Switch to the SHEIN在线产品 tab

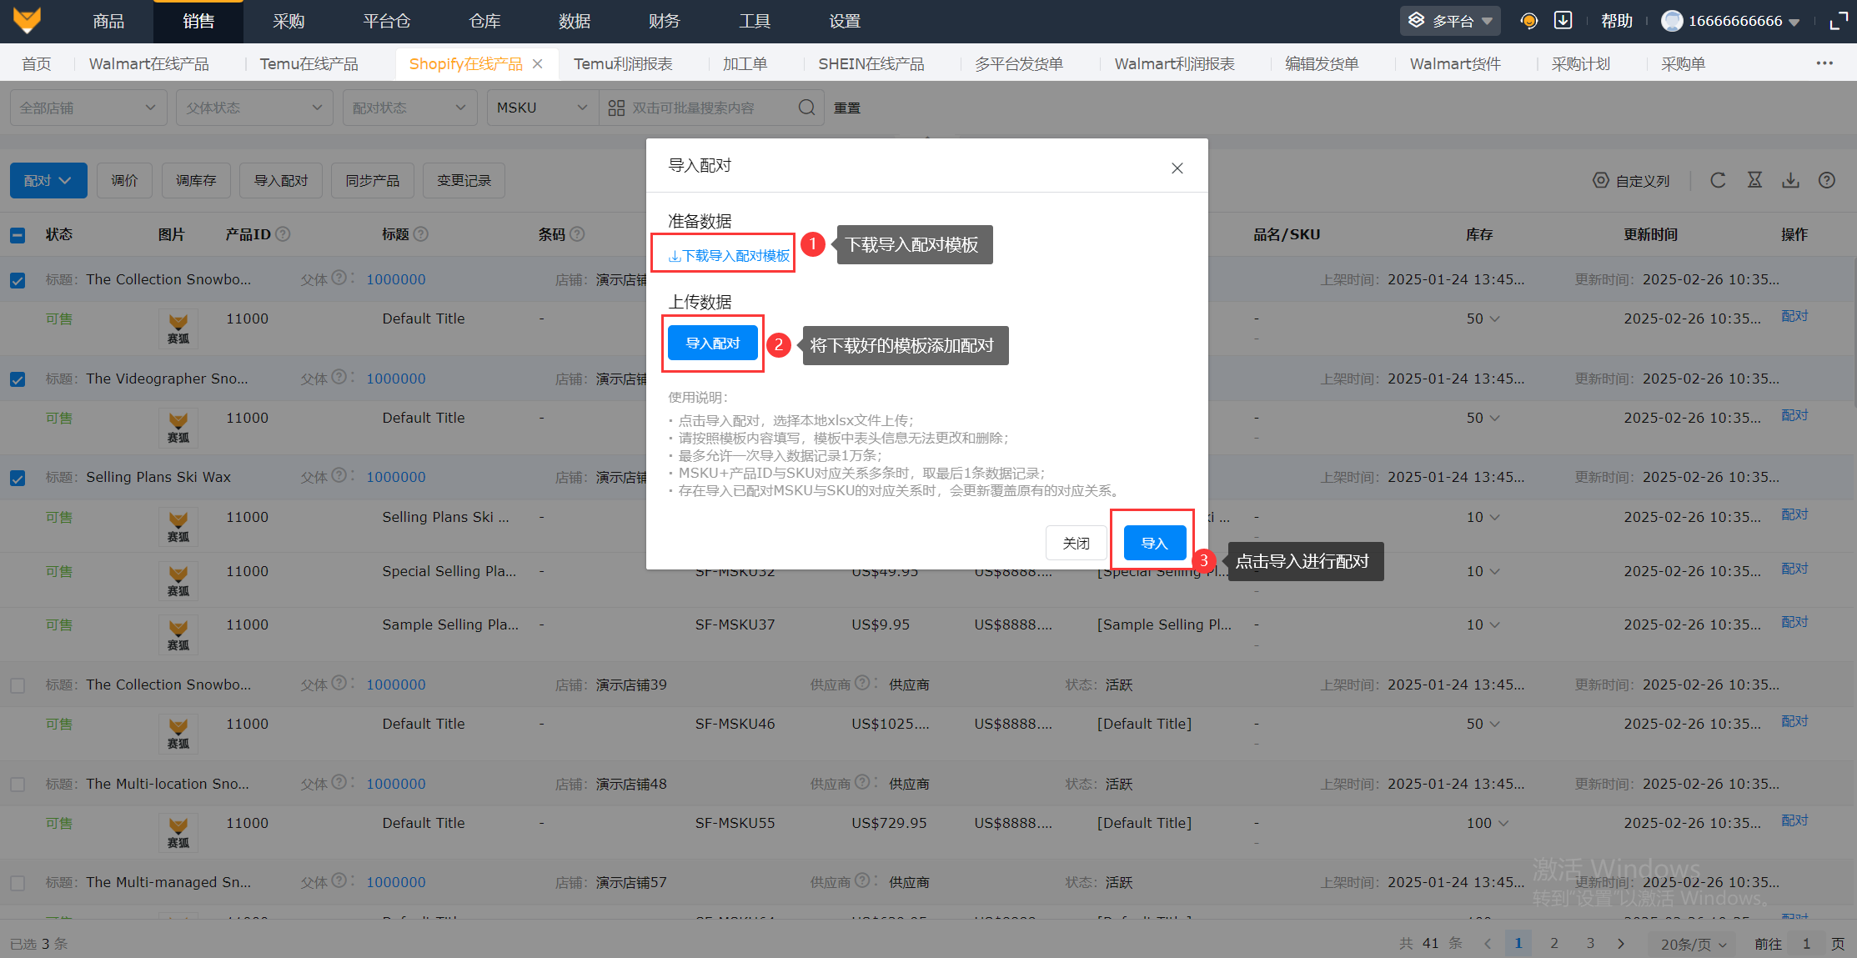(x=871, y=64)
